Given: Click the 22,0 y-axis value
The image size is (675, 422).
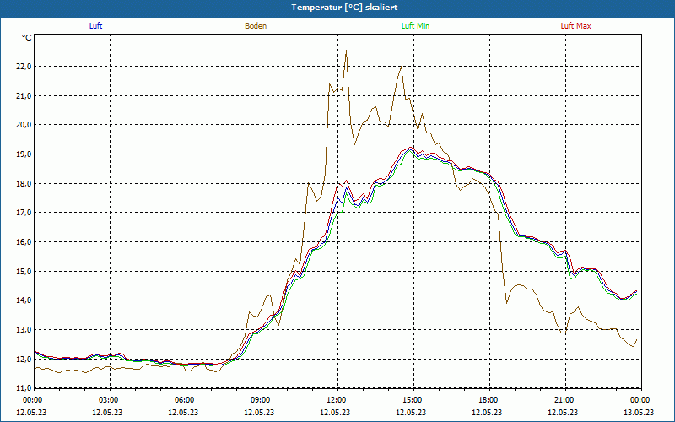Looking at the screenshot, I should point(24,67).
